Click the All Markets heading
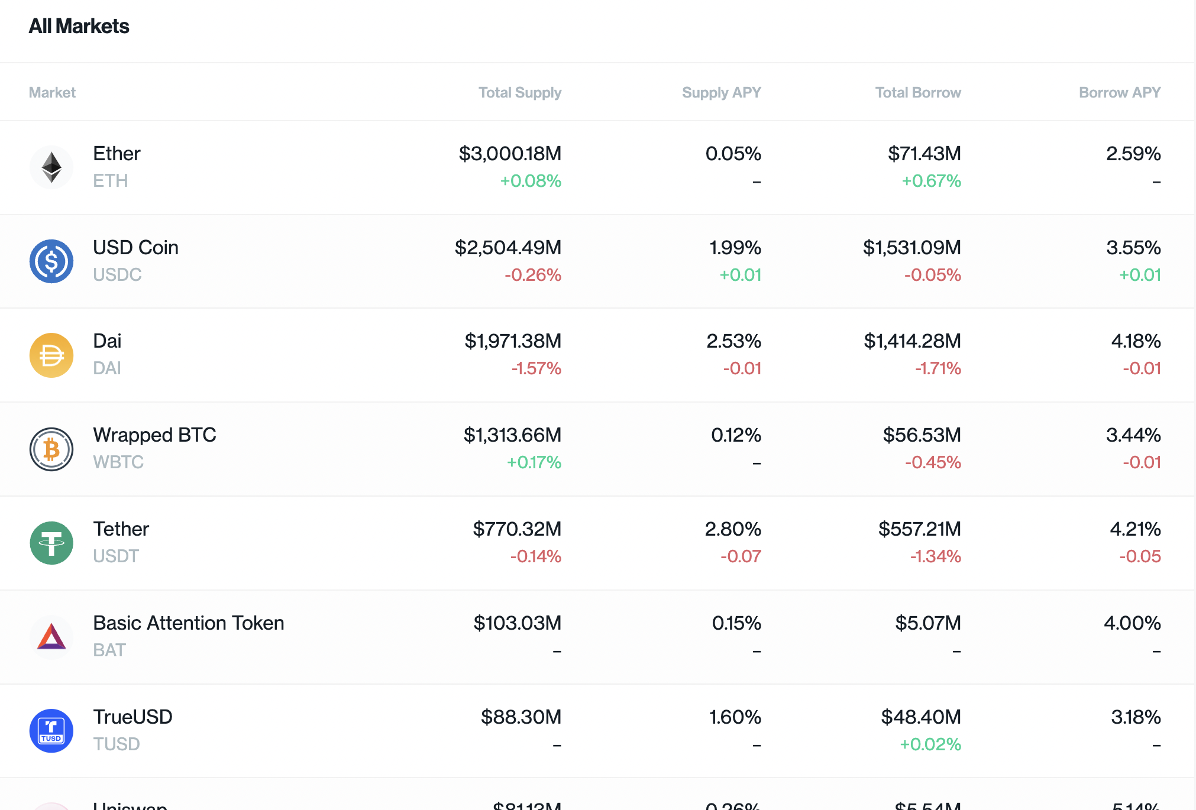 pos(79,26)
